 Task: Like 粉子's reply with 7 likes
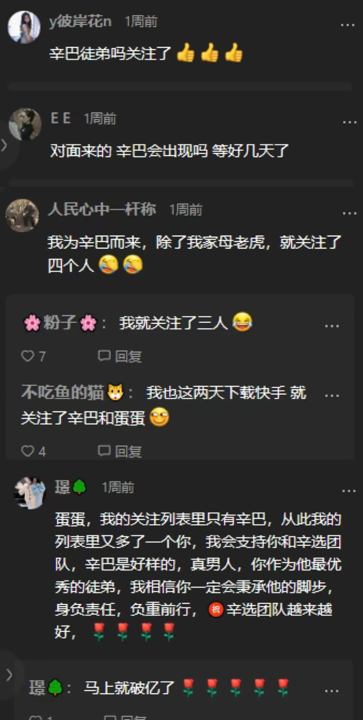(x=33, y=356)
